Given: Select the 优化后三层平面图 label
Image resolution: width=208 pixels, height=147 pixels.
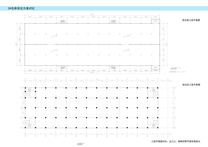Looking at the screenshot, I should click(x=191, y=85).
